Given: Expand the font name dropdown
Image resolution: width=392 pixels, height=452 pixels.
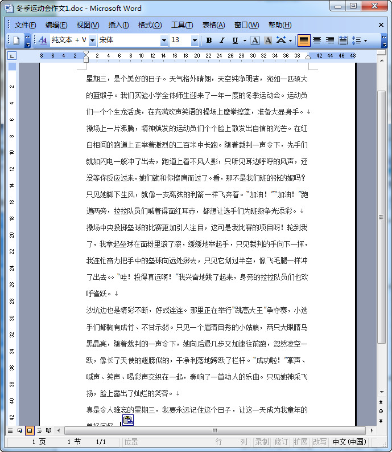Looking at the screenshot, I should click(x=164, y=40).
